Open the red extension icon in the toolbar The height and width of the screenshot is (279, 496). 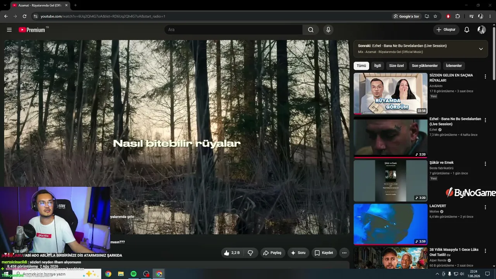pyautogui.click(x=448, y=16)
